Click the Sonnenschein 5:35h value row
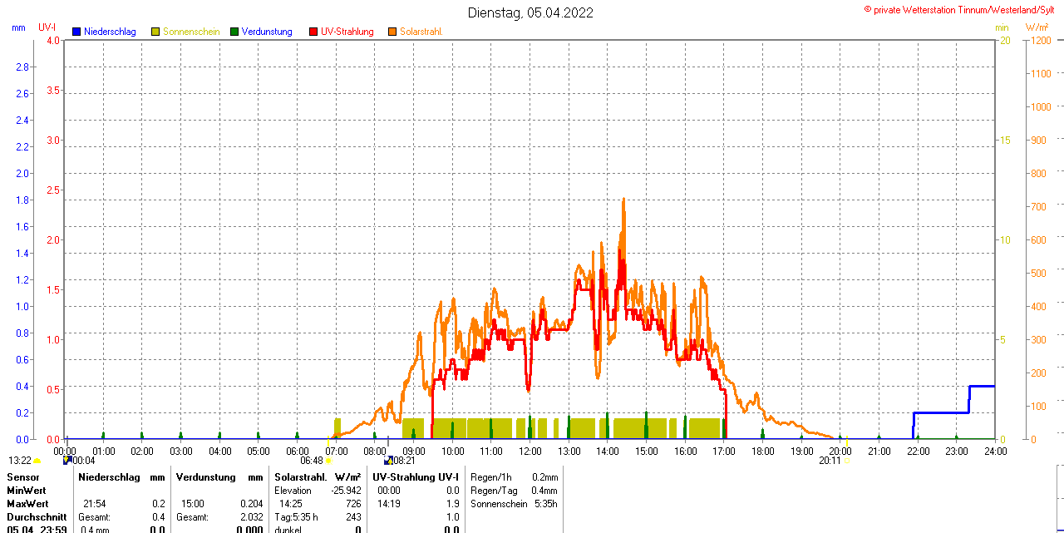Screen dimensions: 1064x533 point(513,504)
